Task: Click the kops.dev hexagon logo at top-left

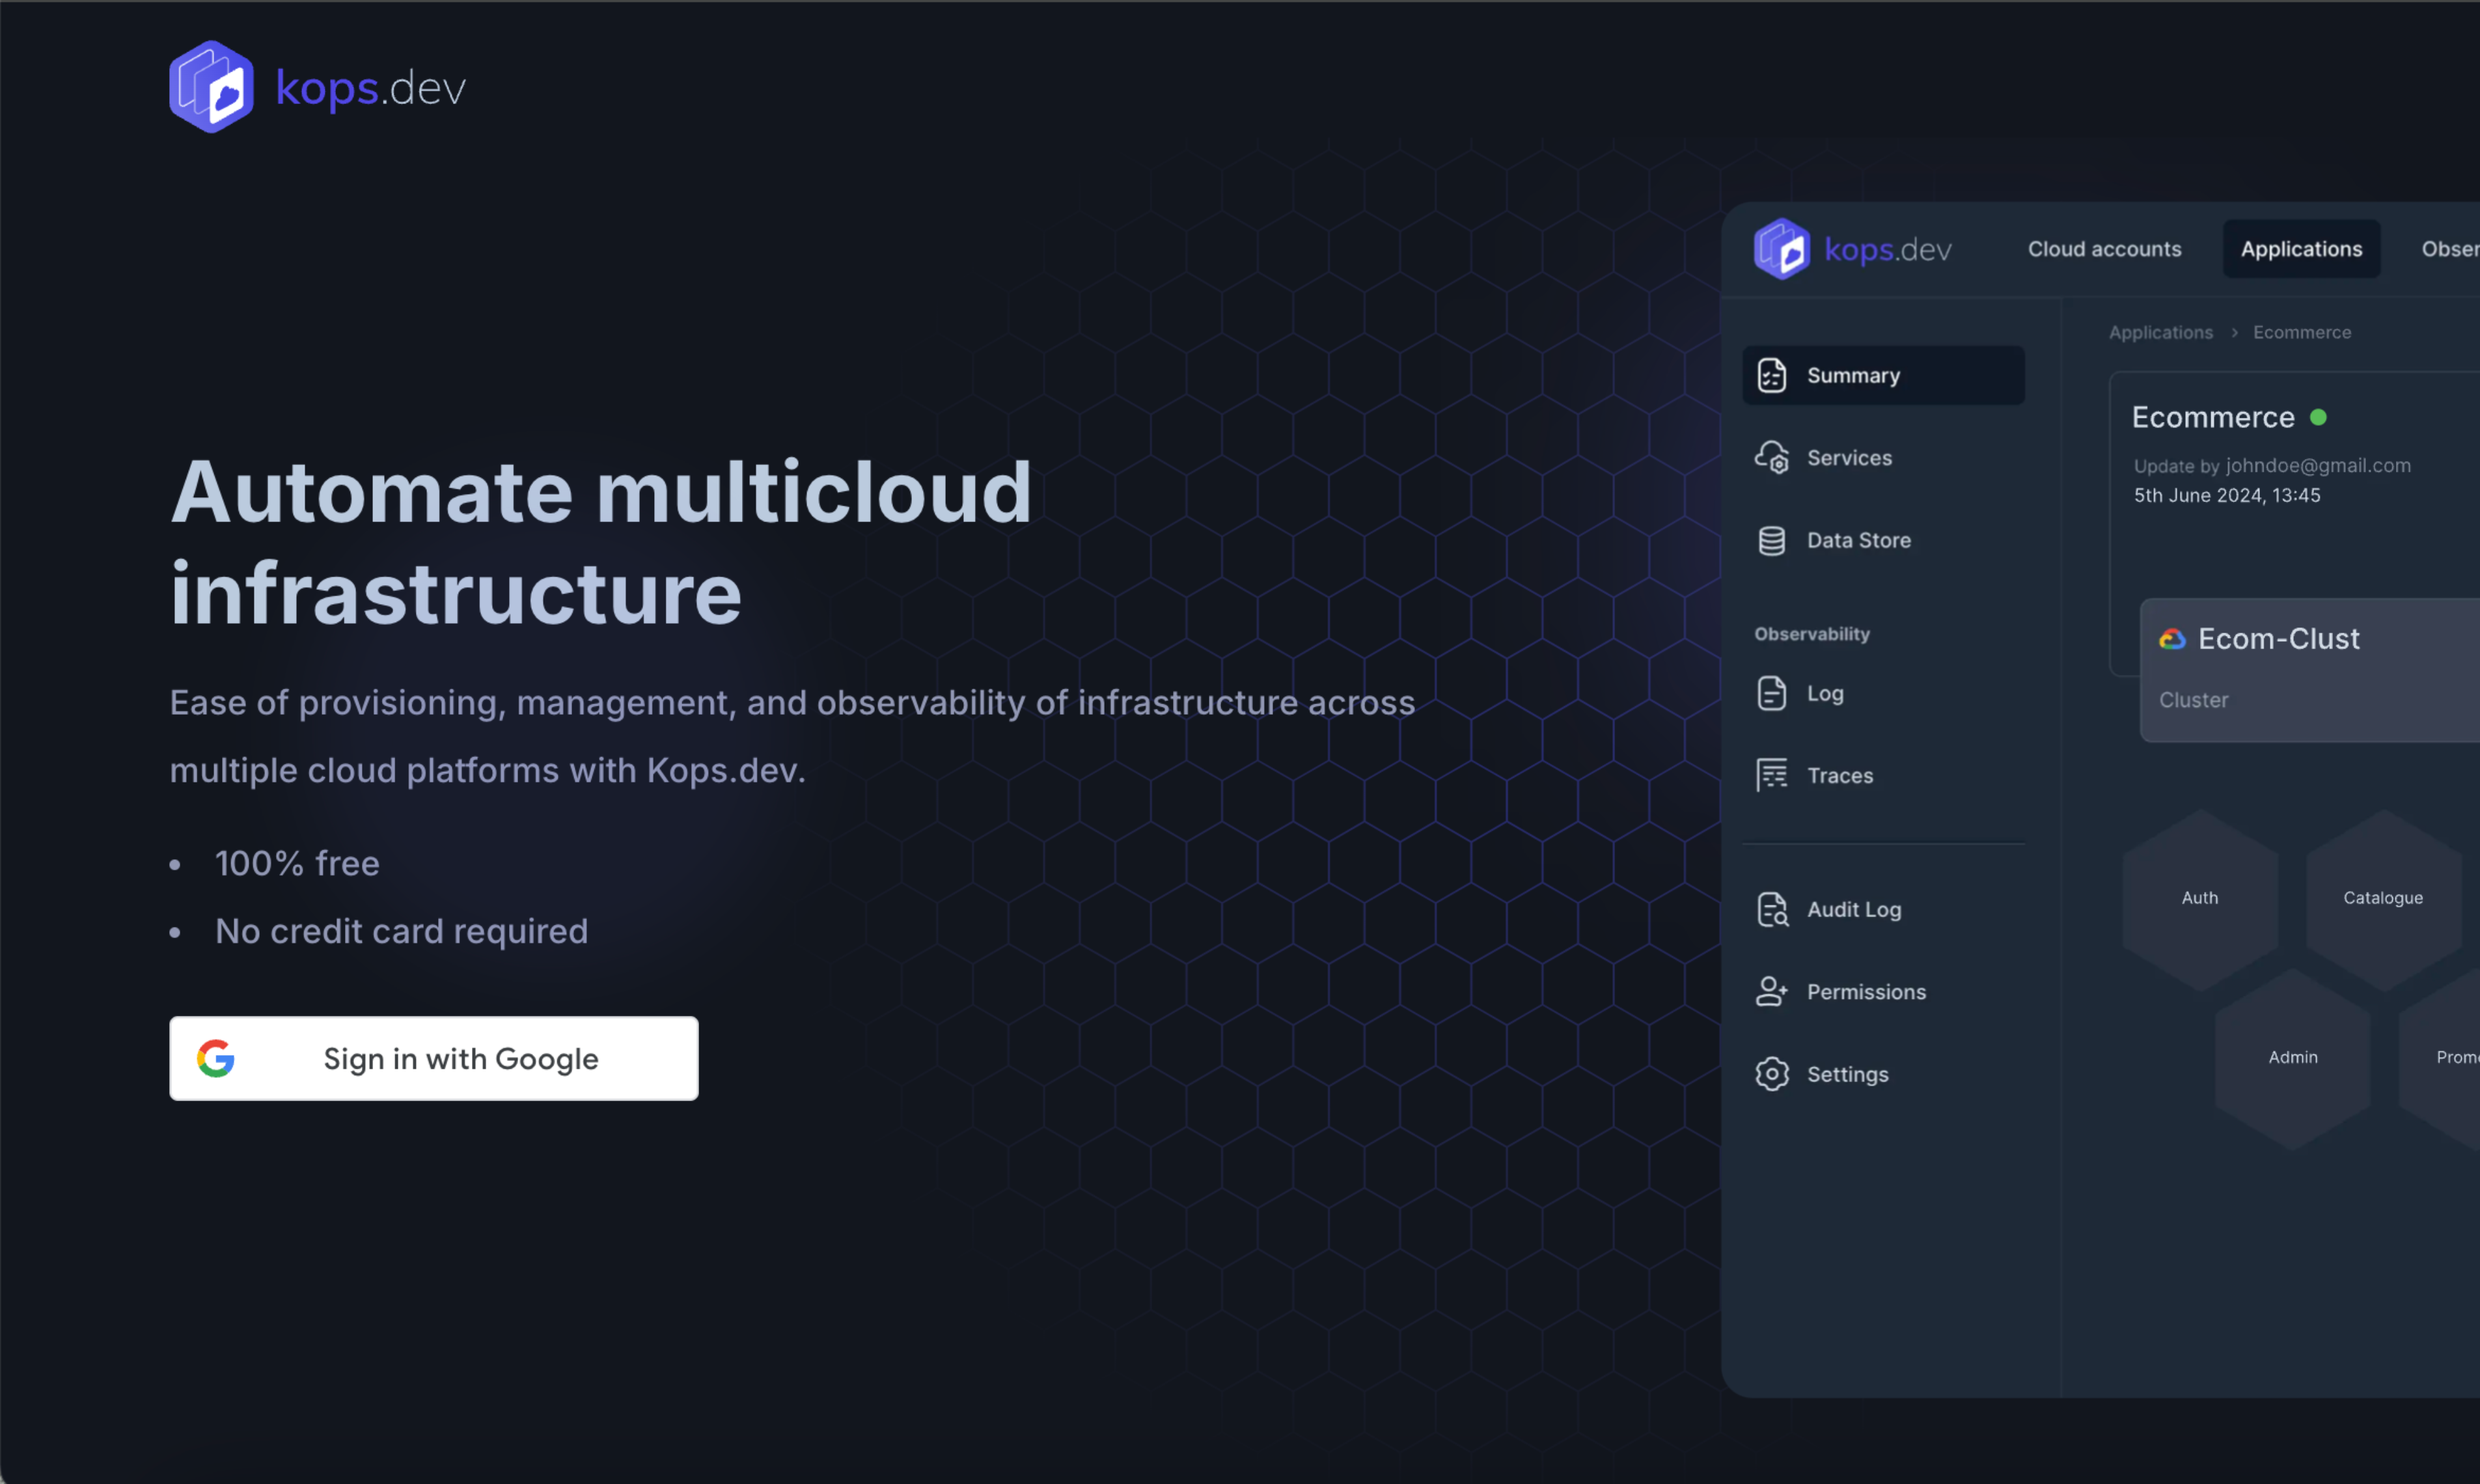Action: (x=211, y=87)
